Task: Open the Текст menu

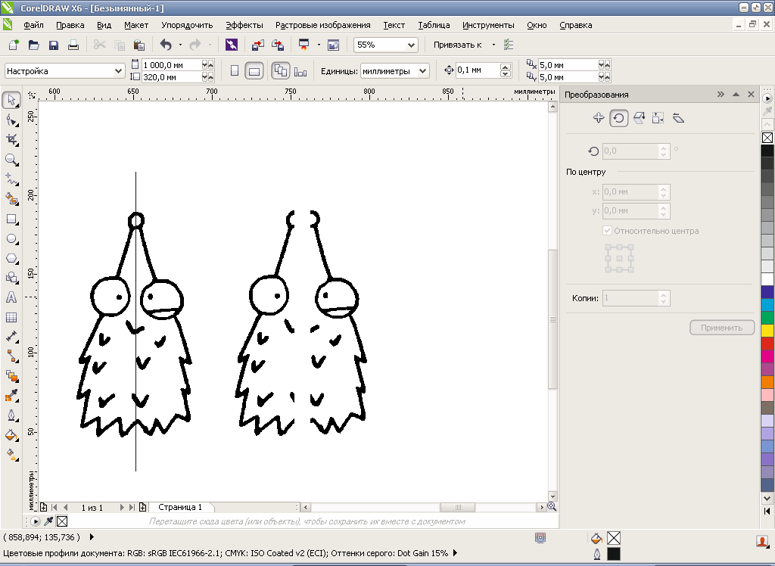Action: [x=394, y=25]
